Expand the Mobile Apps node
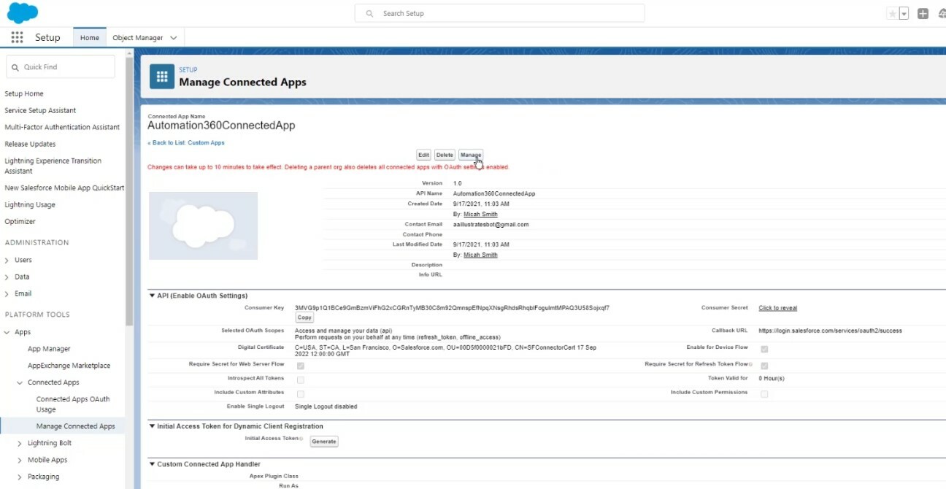 20,460
